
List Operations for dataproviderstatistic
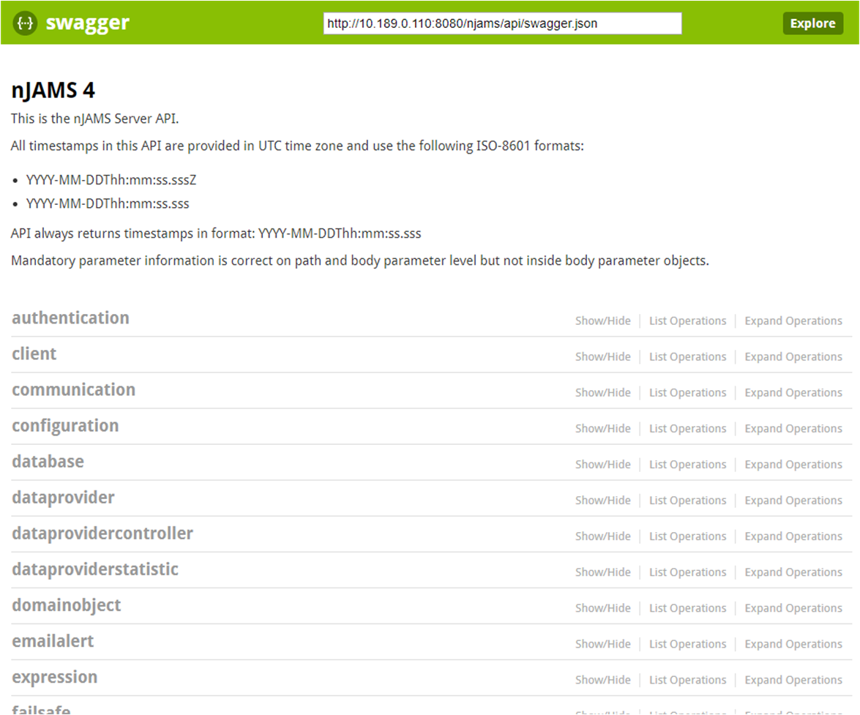(x=688, y=572)
